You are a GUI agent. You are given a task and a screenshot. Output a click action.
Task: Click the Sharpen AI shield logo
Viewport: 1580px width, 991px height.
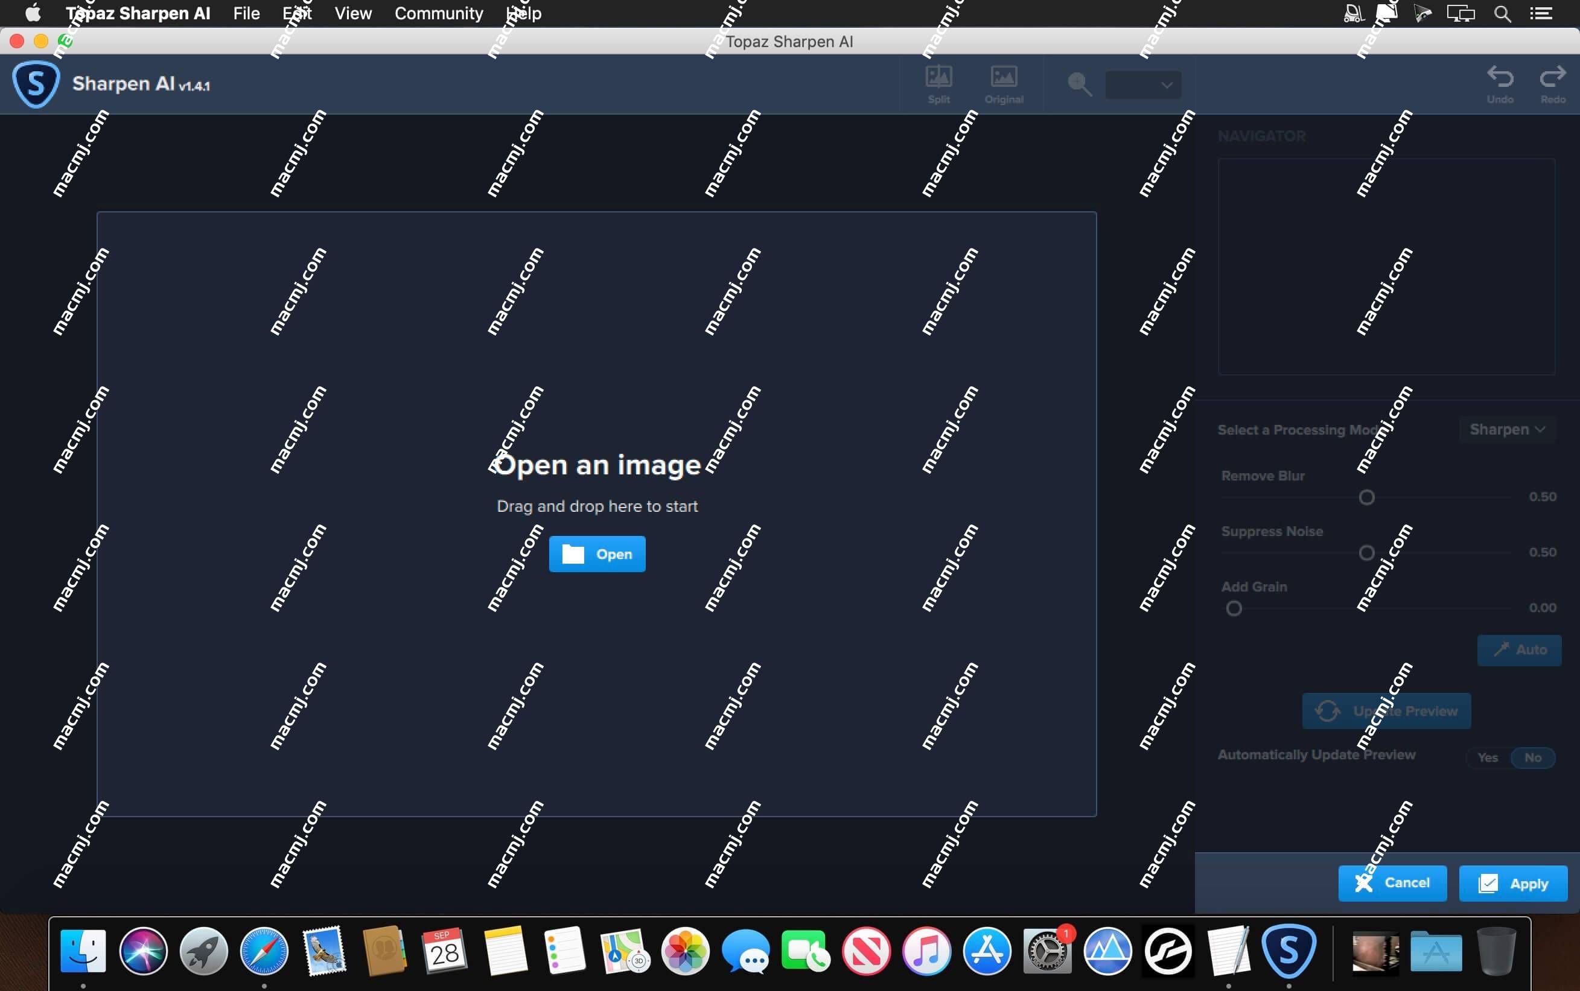point(36,84)
